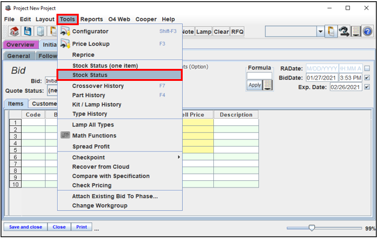378x239 pixels.
Task: Select Stock Status from Tools menu
Action: 120,75
